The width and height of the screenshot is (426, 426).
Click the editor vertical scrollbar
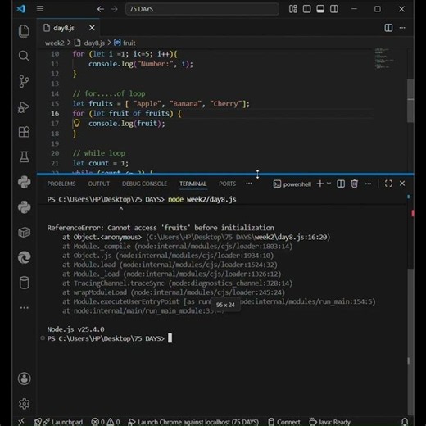click(x=410, y=101)
